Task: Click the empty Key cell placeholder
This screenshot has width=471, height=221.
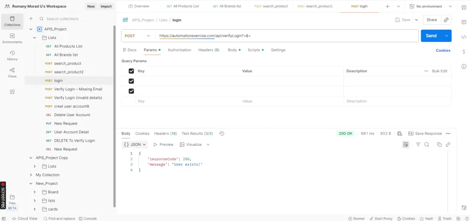Action: [x=188, y=102]
